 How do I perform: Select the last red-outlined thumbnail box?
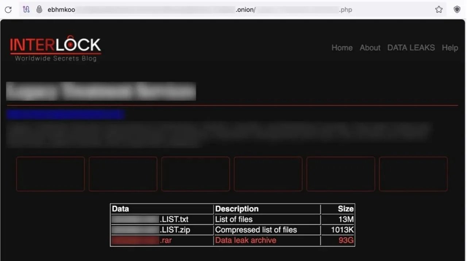(413, 174)
